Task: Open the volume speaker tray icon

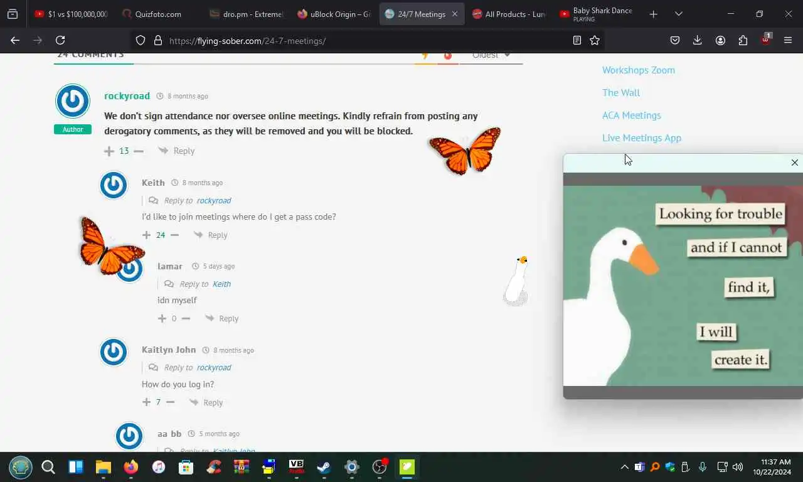Action: click(738, 467)
